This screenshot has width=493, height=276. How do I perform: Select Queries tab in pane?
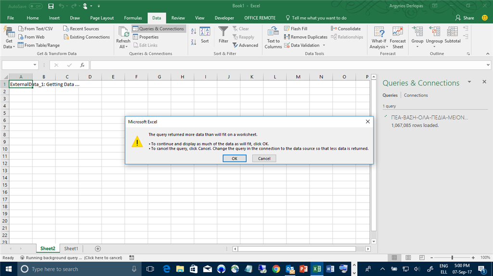click(x=390, y=96)
